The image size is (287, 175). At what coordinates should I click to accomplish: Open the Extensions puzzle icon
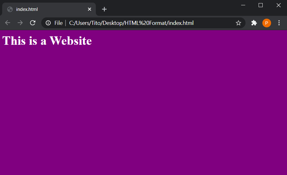[x=254, y=23]
